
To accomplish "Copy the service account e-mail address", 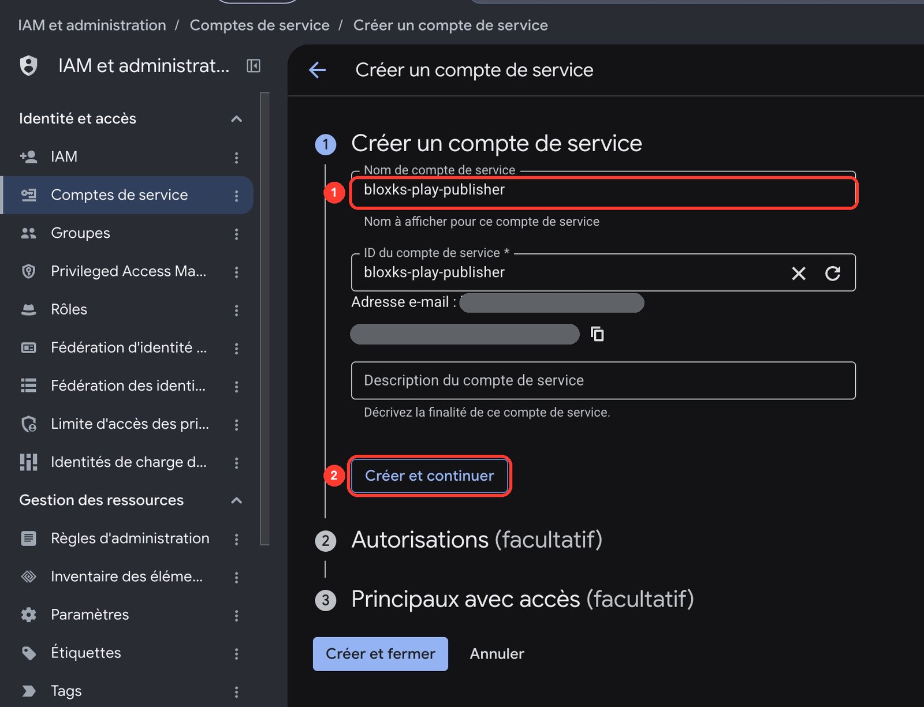I will (597, 334).
